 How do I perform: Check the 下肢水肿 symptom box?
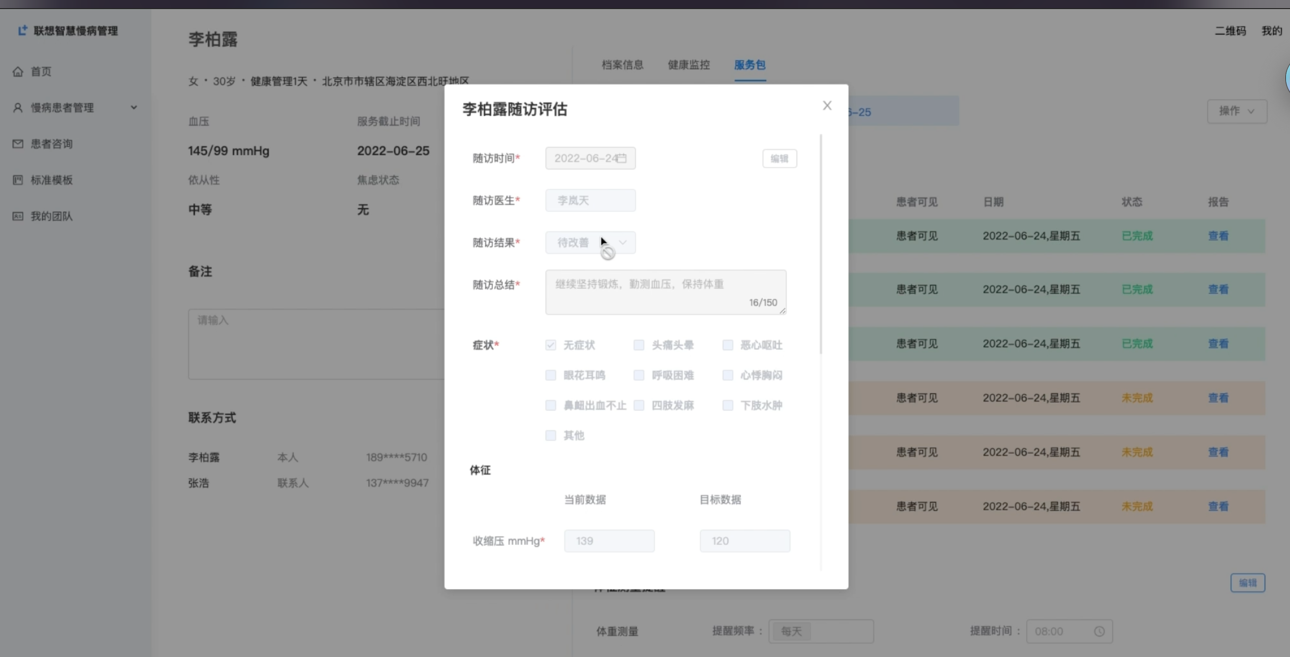pyautogui.click(x=728, y=406)
